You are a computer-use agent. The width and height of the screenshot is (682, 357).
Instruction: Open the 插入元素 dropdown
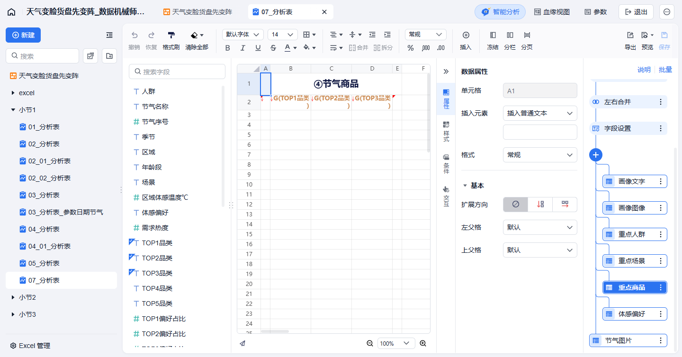(540, 113)
